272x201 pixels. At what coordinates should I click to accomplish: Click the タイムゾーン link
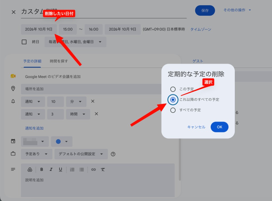point(201,29)
